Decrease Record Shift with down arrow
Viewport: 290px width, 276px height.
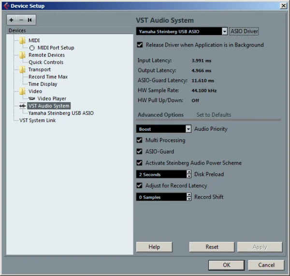(x=188, y=199)
